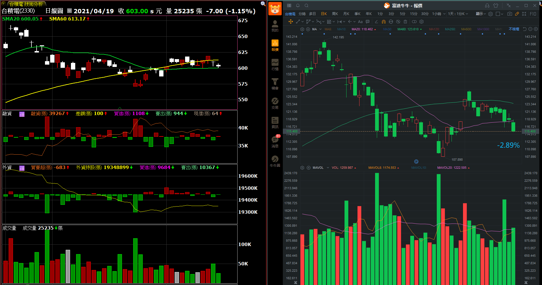This screenshot has width=542, height=285.
Task: Click the notification bell icon
Action: (298, 5)
